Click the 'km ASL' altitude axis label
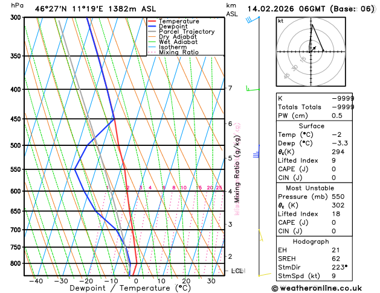This screenshot has width=380, height=293. [232, 10]
